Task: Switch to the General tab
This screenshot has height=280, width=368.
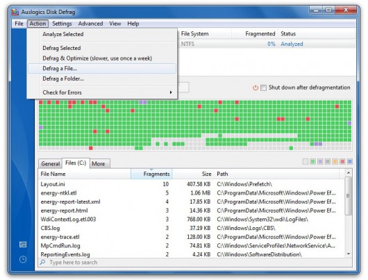Action: pyautogui.click(x=50, y=163)
